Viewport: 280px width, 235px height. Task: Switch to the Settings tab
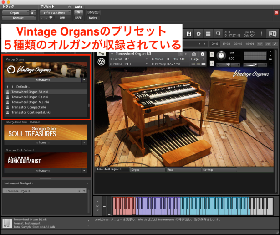coord(219,170)
